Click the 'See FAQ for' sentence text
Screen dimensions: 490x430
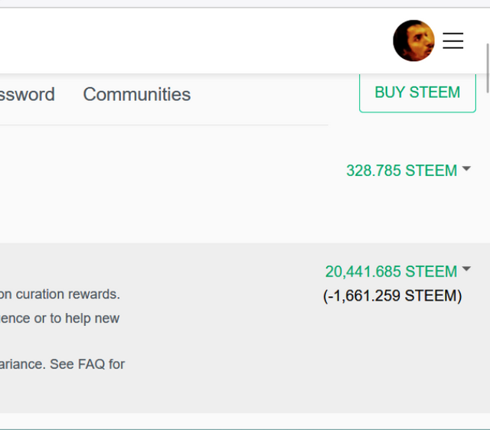coord(87,364)
